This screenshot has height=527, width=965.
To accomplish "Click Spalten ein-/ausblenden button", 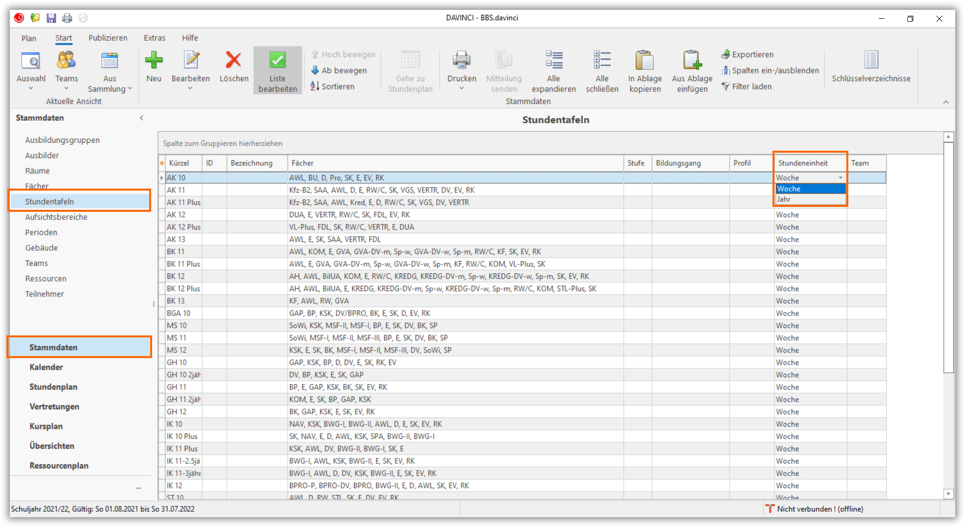I will tap(770, 70).
